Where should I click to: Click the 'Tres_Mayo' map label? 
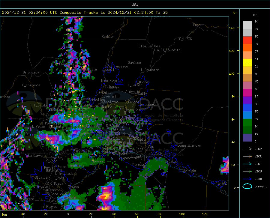(x=109, y=81)
